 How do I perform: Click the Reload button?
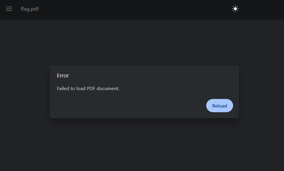pyautogui.click(x=220, y=105)
